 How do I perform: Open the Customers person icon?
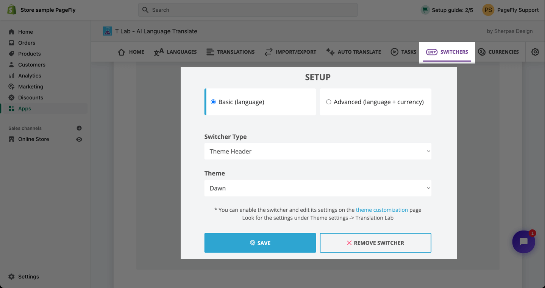pos(11,65)
